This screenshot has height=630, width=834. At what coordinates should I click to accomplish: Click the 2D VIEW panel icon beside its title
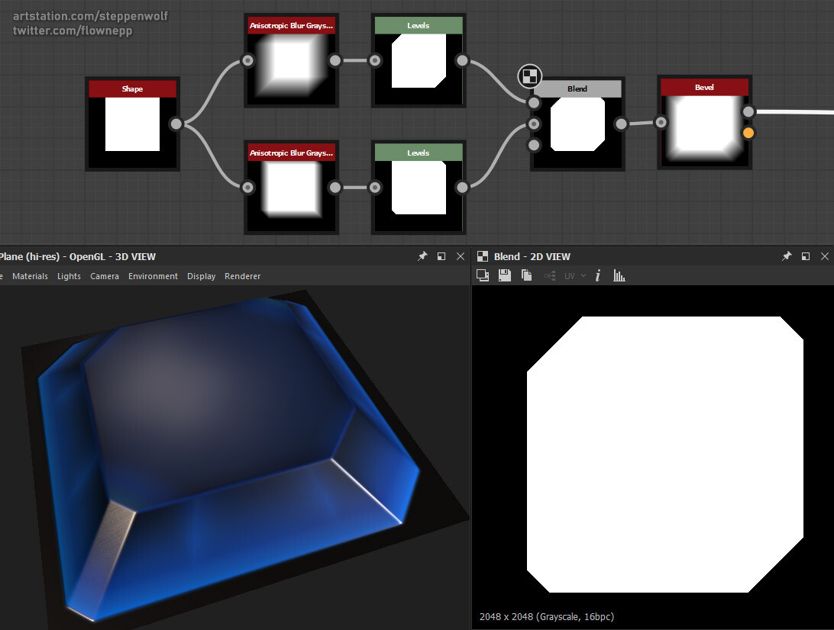[482, 256]
